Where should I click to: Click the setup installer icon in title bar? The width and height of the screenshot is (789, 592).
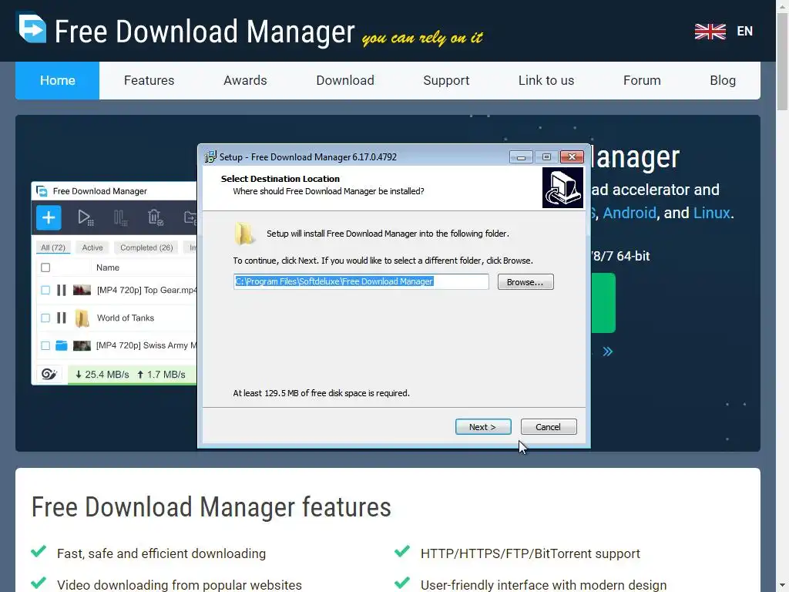210,157
